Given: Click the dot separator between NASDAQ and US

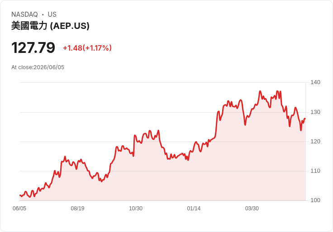Looking at the screenshot, I should pyautogui.click(x=43, y=14).
